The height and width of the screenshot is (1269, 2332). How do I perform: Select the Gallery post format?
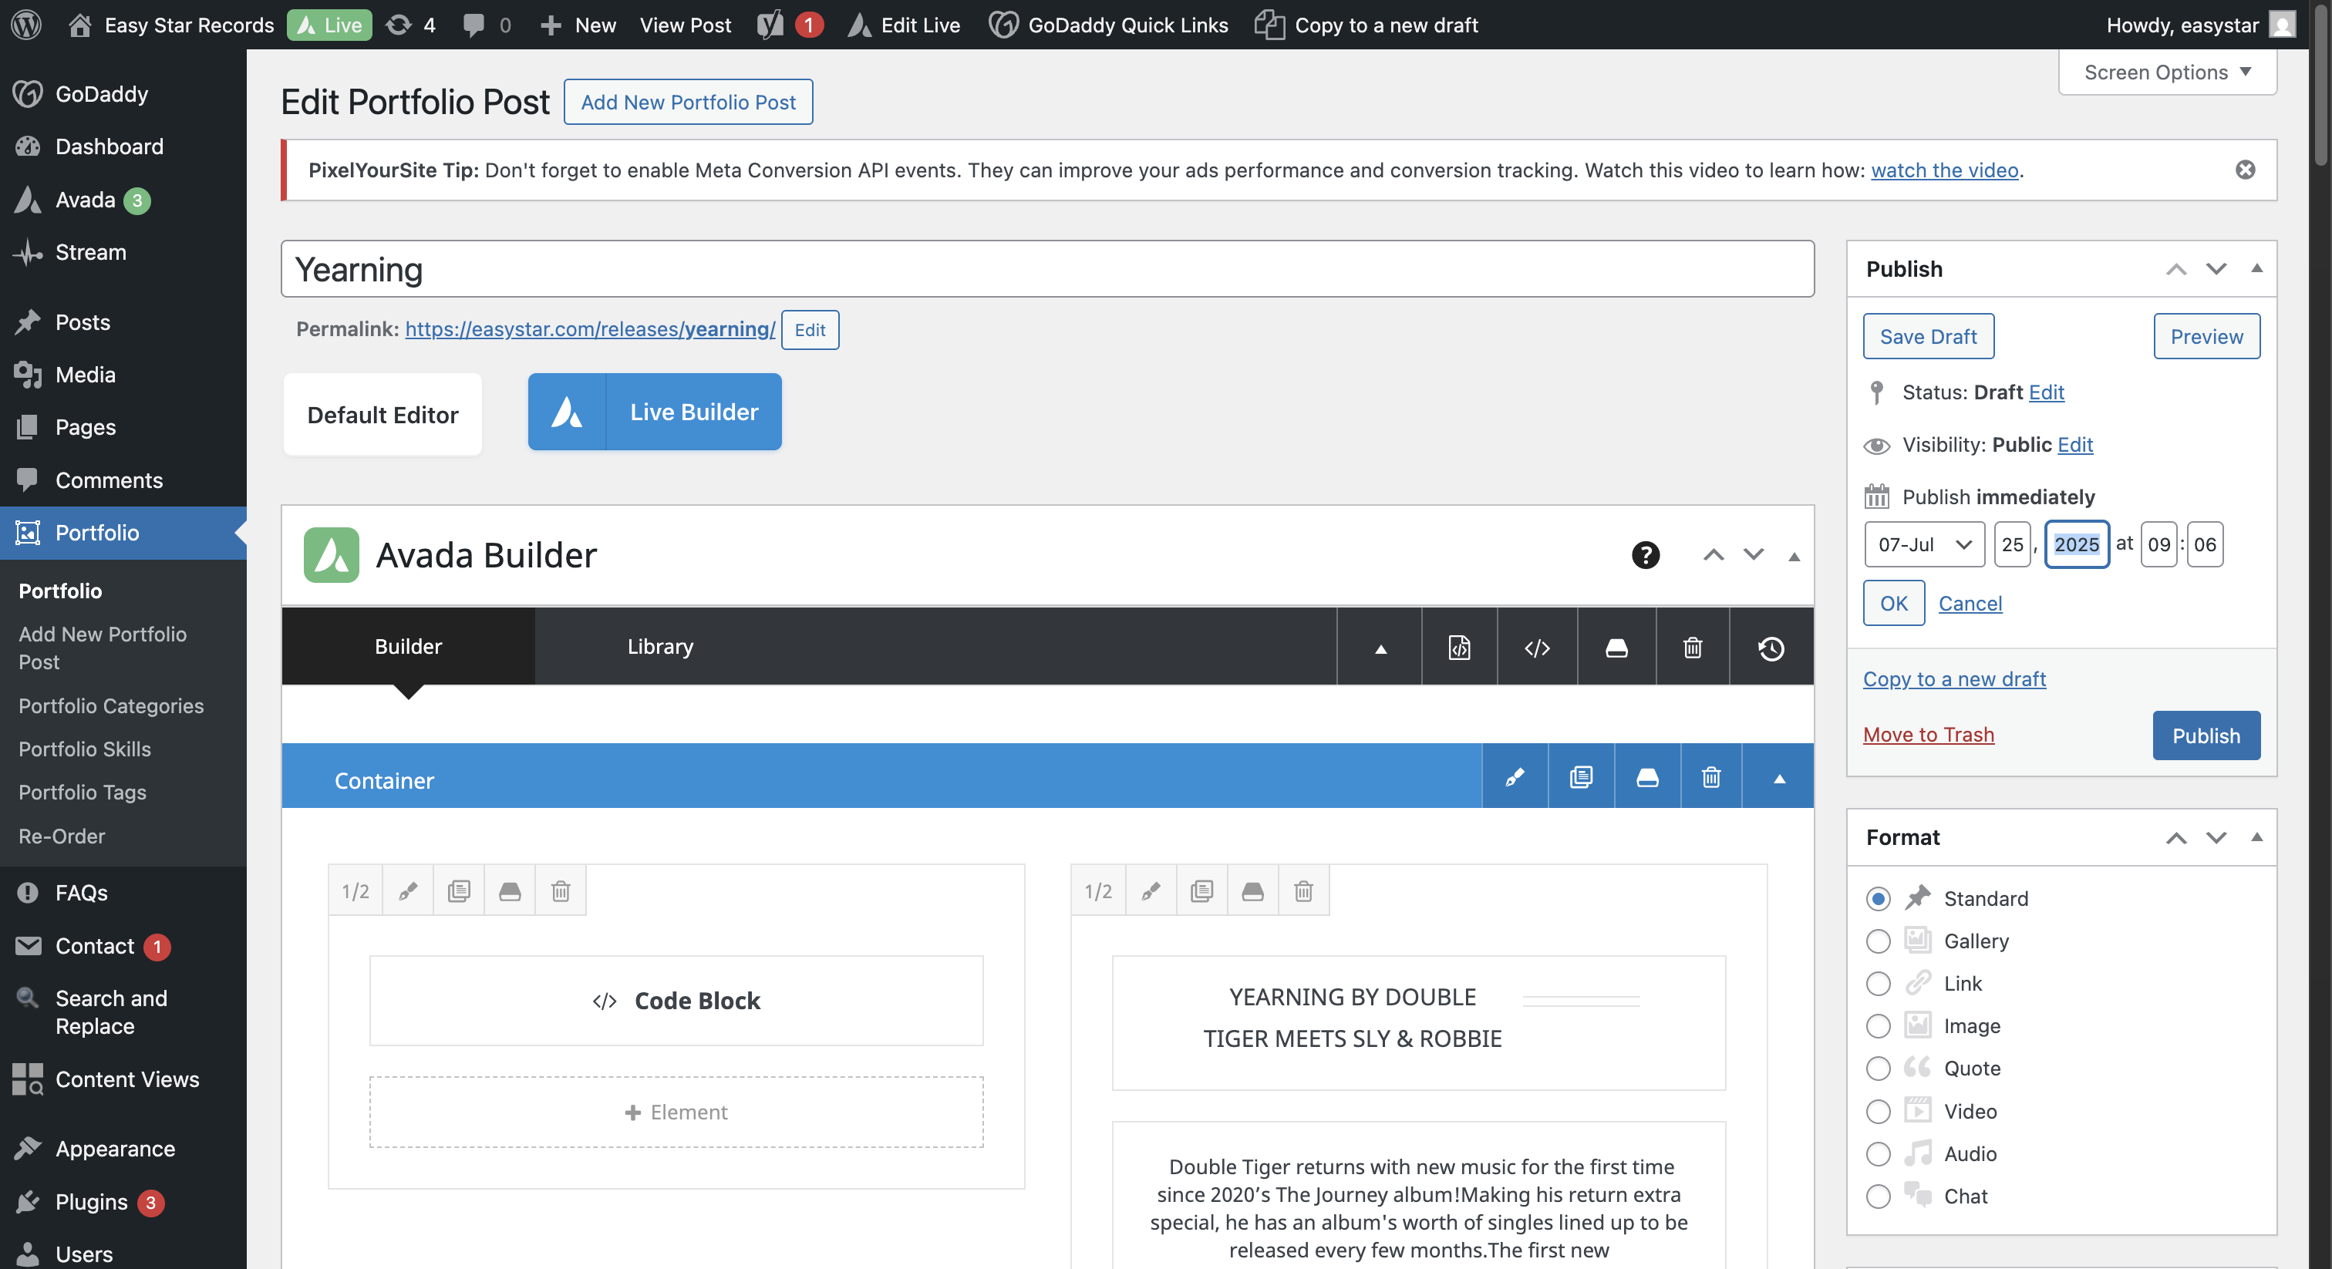[1879, 941]
